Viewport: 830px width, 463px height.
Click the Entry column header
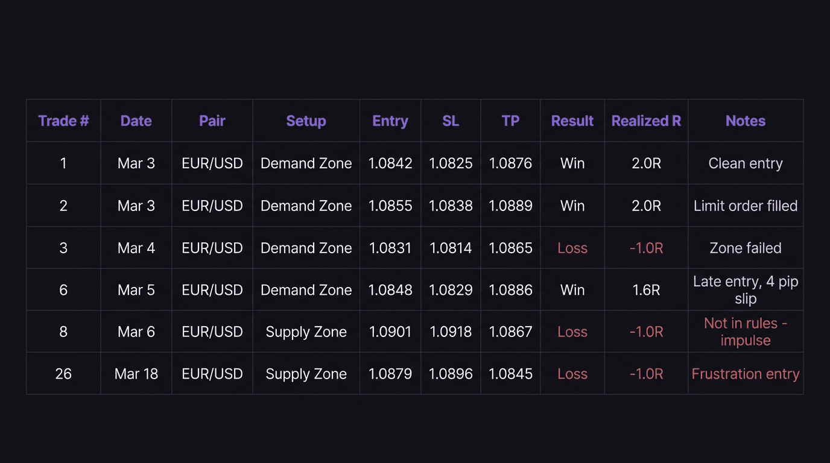coord(390,121)
